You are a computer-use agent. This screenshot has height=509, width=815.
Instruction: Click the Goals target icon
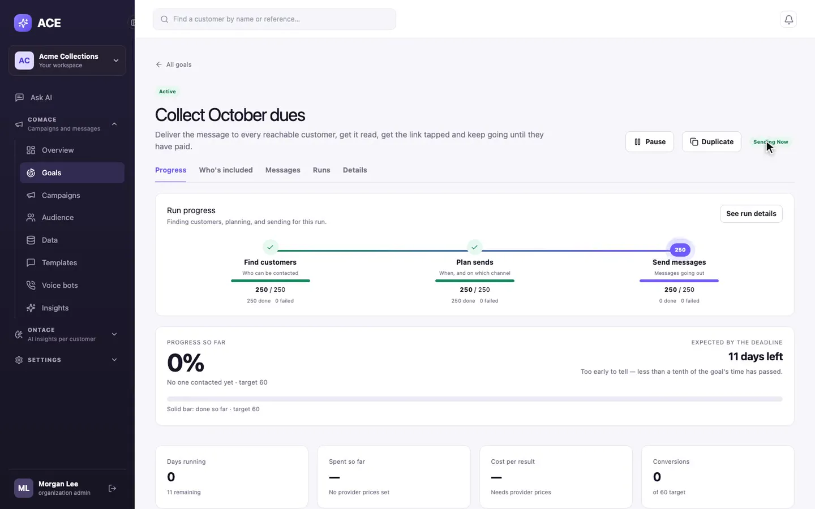click(31, 172)
